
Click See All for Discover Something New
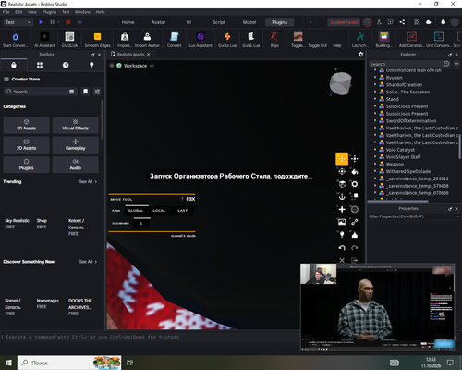(88, 262)
